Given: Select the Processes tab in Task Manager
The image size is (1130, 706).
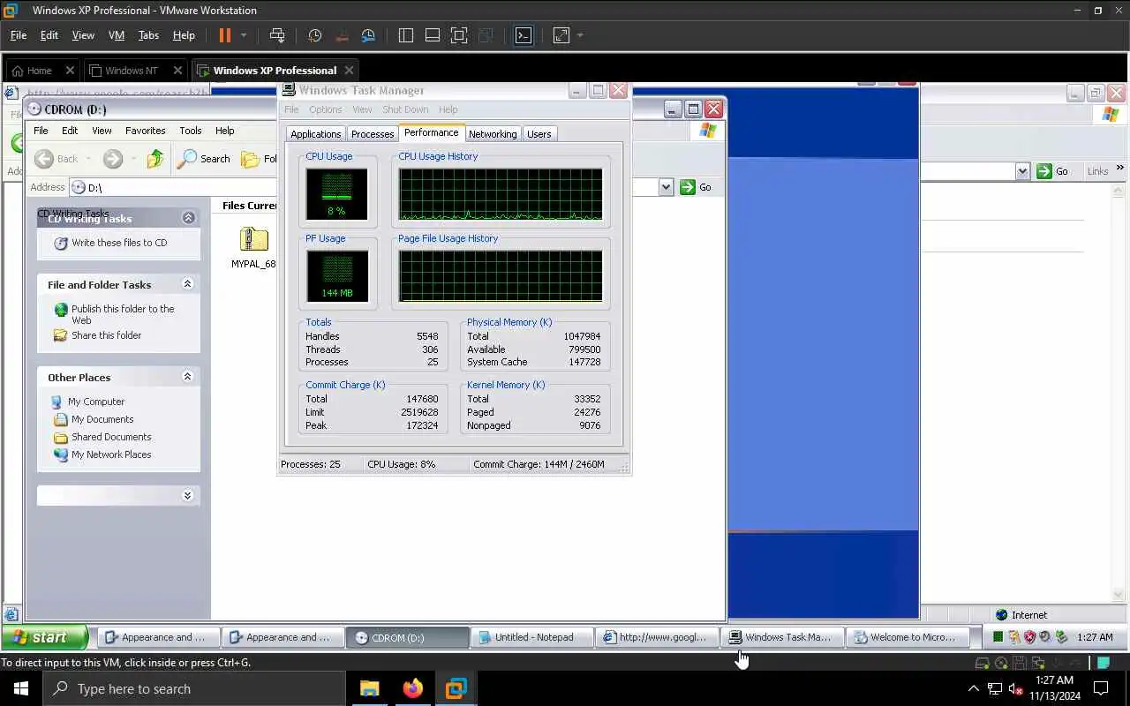Looking at the screenshot, I should pyautogui.click(x=373, y=134).
